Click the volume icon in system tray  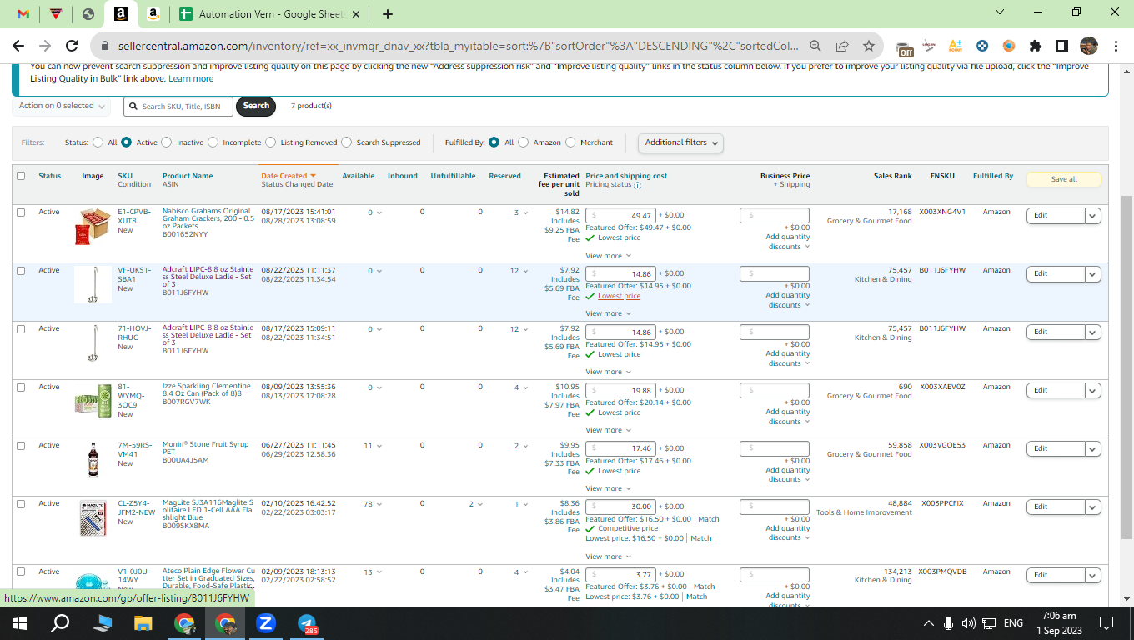point(968,623)
